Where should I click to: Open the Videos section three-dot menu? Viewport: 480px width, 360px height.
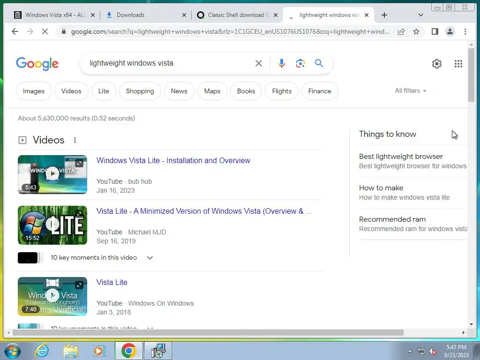coord(75,140)
